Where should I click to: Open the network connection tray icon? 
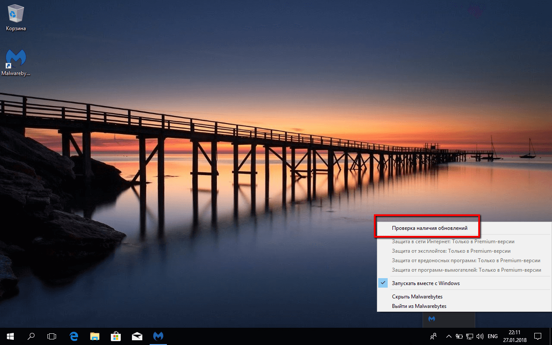[469, 336]
